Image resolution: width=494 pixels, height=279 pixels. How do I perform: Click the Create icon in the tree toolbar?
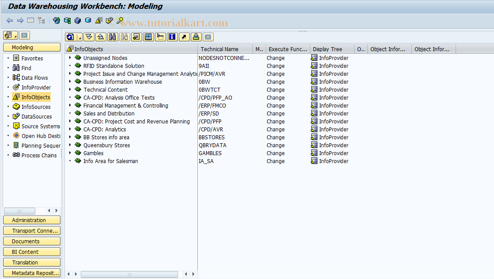tap(136, 37)
